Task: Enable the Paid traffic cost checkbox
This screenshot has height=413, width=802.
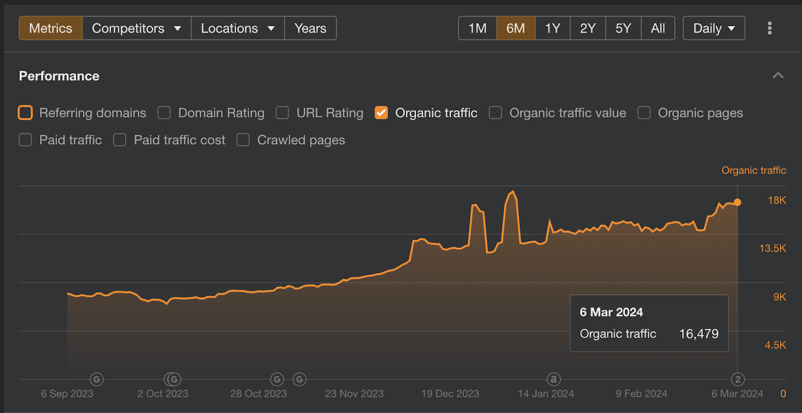Action: (x=120, y=140)
